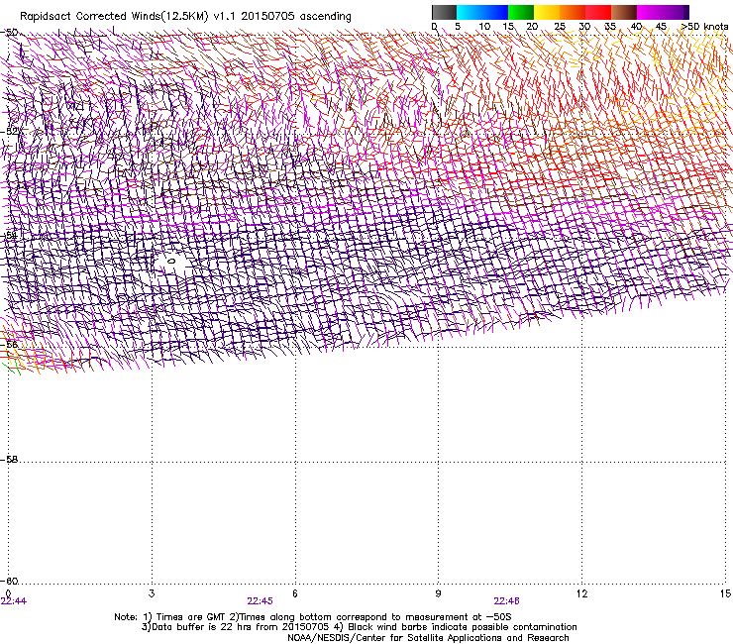Image resolution: width=733 pixels, height=644 pixels.
Task: Click the 'Data buffer is 22 hrs' note
Action: 359,627
